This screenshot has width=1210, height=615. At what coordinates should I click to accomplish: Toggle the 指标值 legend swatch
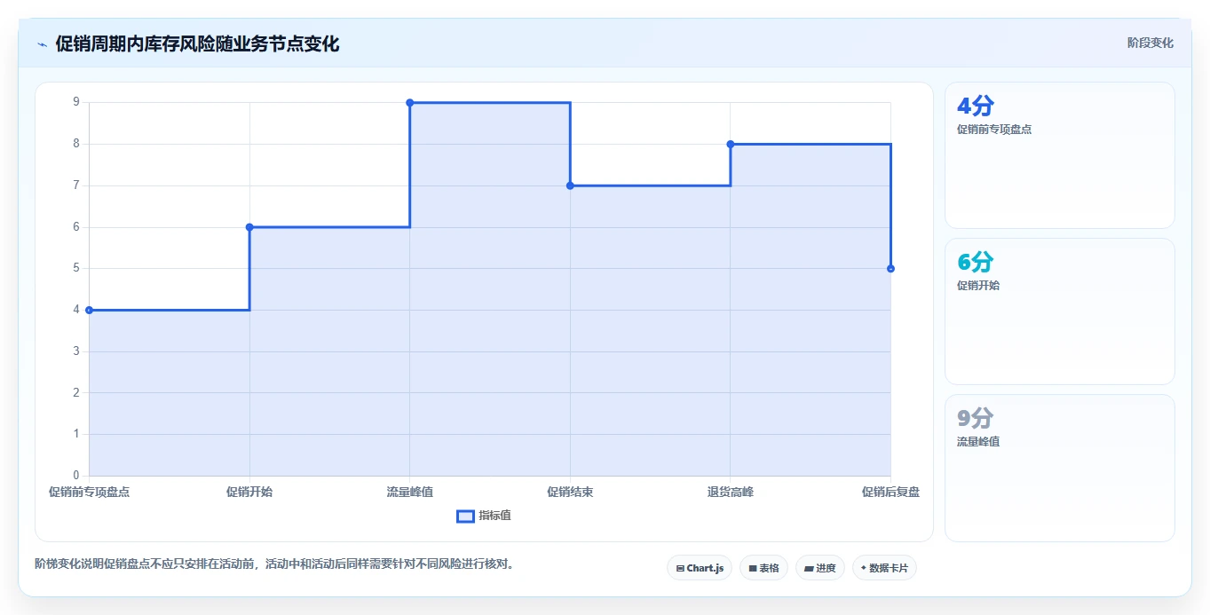click(x=465, y=516)
